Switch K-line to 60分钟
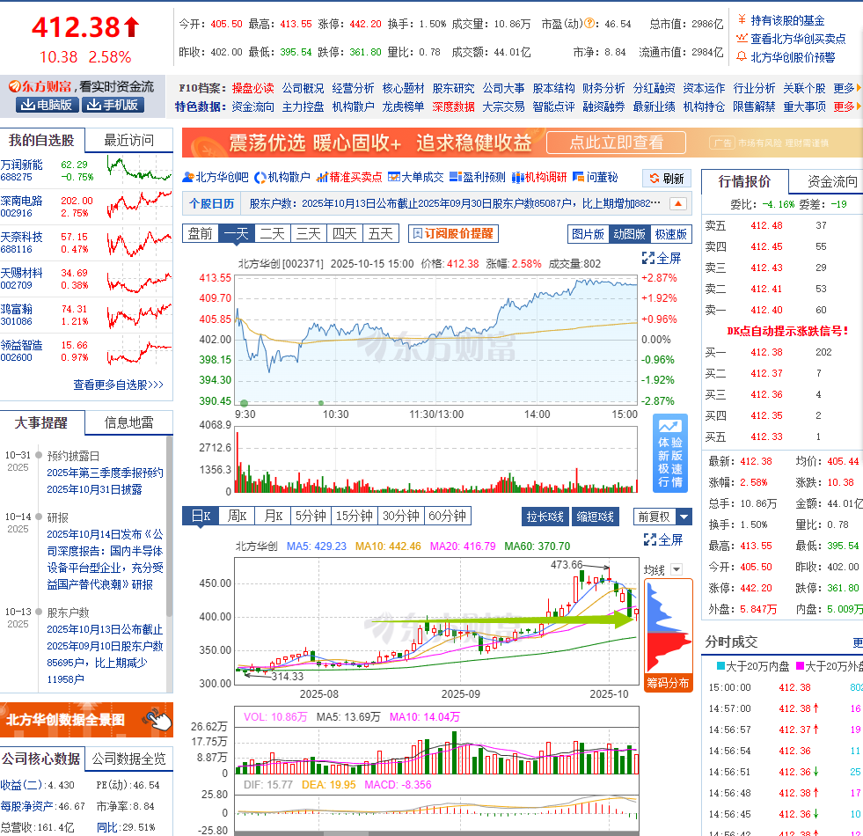 [x=448, y=516]
